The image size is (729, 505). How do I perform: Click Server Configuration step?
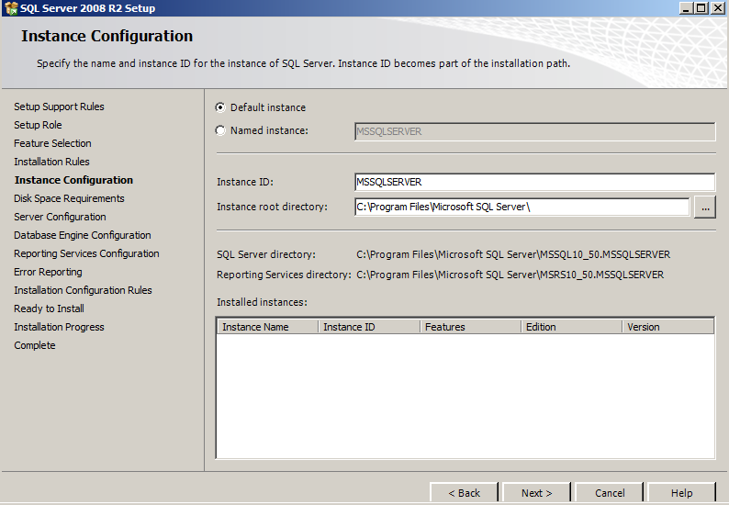pyautogui.click(x=60, y=217)
